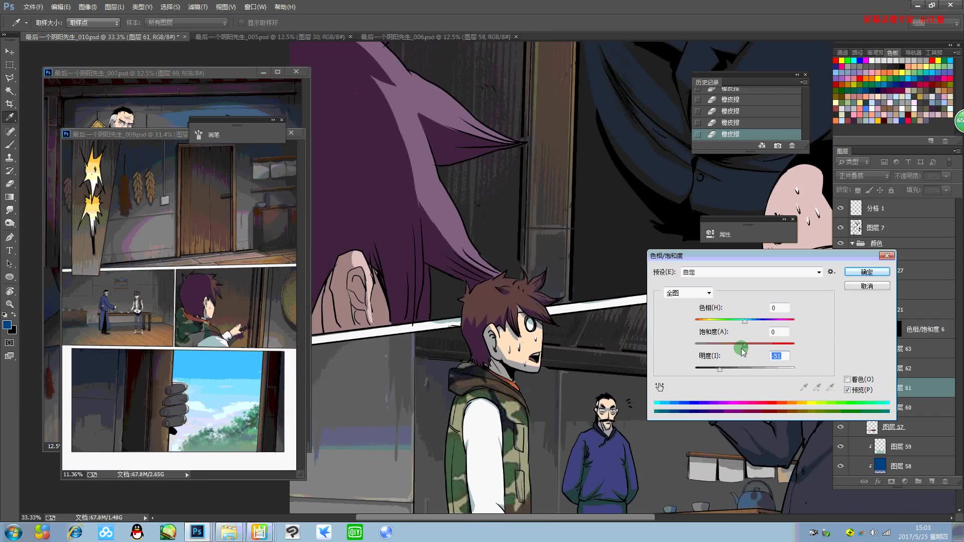
Task: Delete swatch trash icon in Swatches panel
Action: click(945, 141)
